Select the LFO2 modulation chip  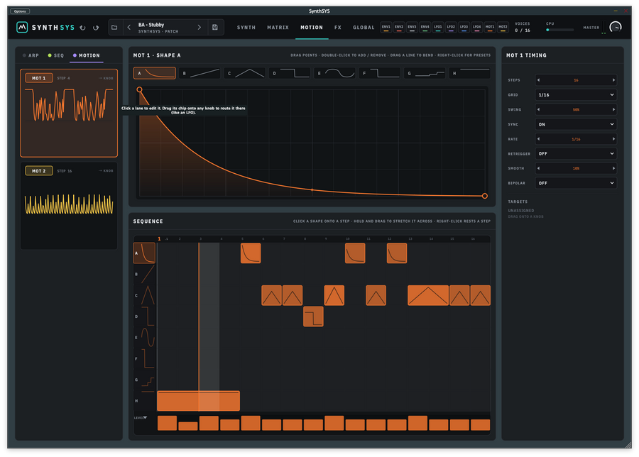point(451,27)
